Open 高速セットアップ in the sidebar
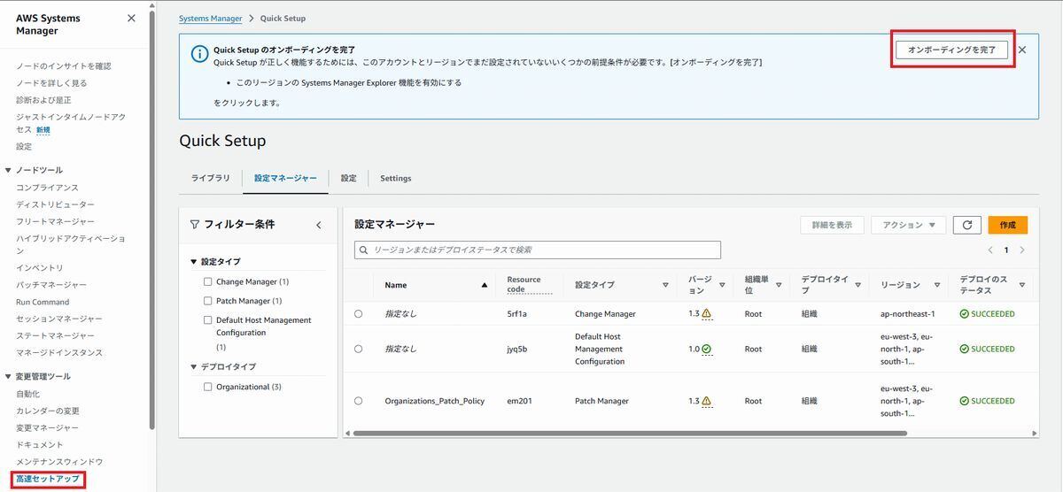 coord(48,479)
